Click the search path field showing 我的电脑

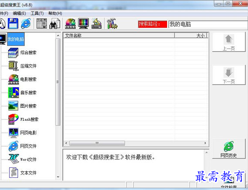[208, 24]
